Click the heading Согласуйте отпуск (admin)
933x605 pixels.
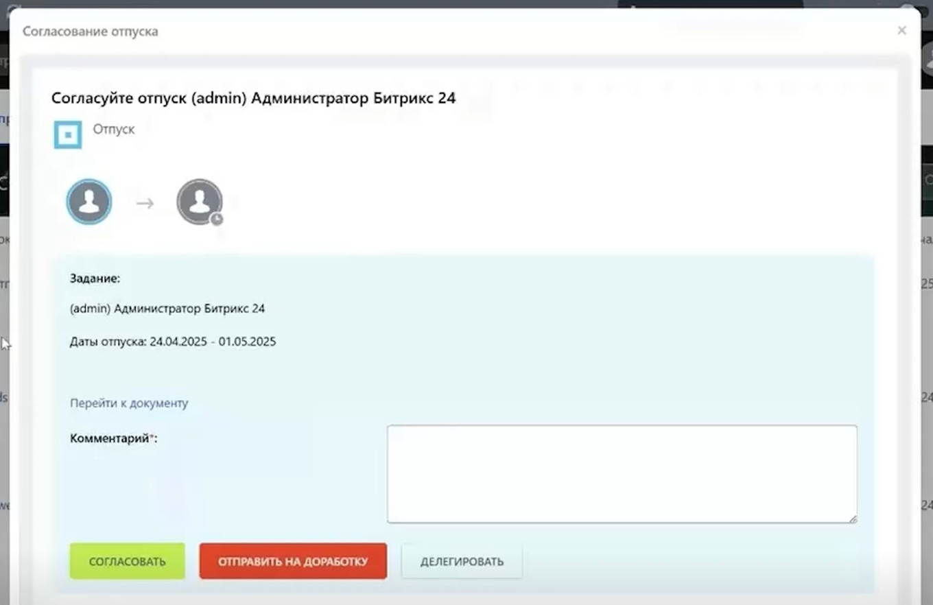[253, 98]
